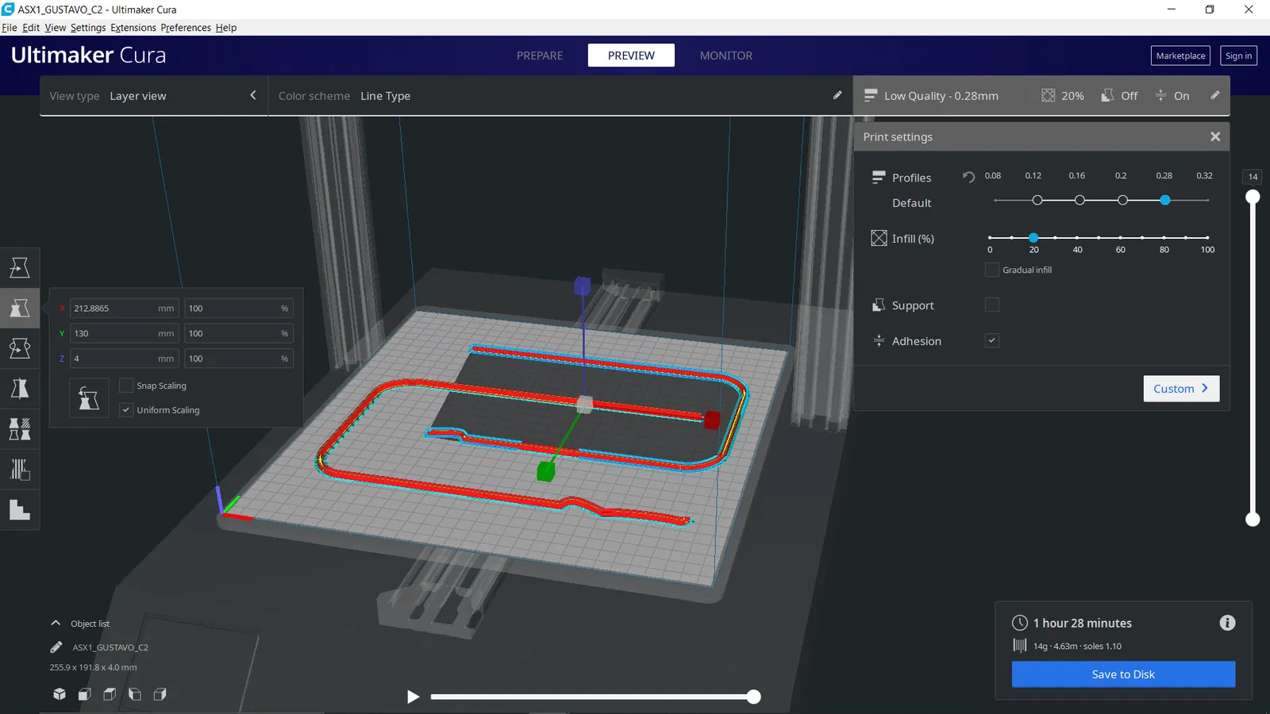Play the layer simulation

point(413,697)
